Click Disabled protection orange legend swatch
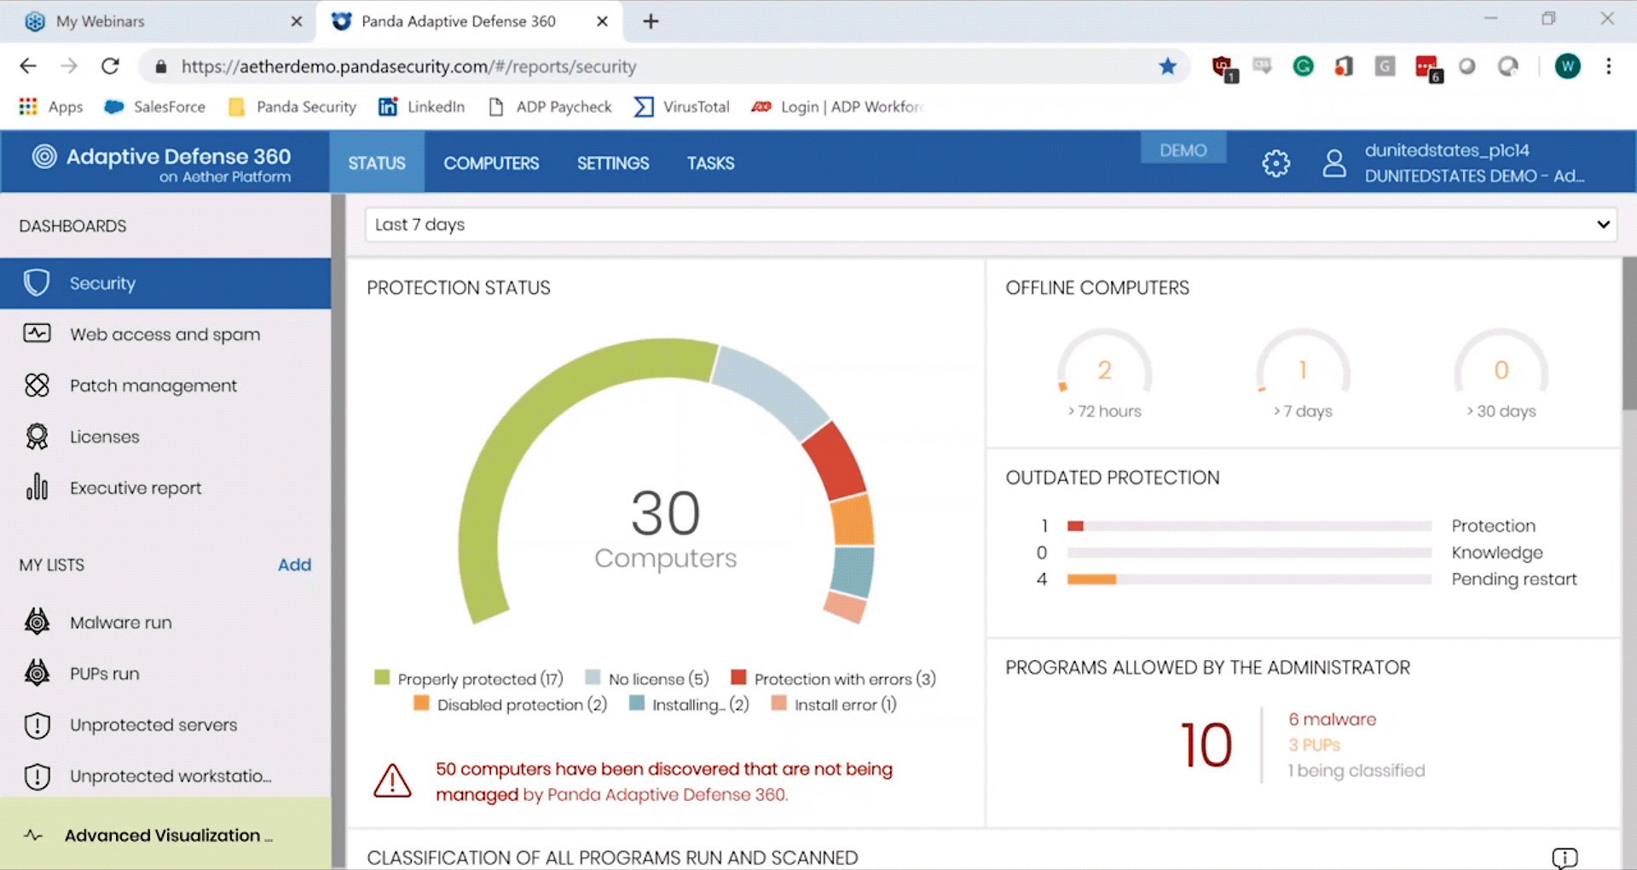1637x870 pixels. [421, 703]
